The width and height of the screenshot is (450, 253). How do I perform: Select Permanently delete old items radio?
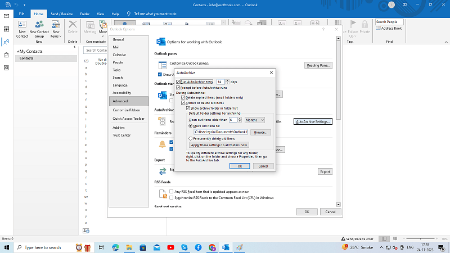[x=190, y=138]
